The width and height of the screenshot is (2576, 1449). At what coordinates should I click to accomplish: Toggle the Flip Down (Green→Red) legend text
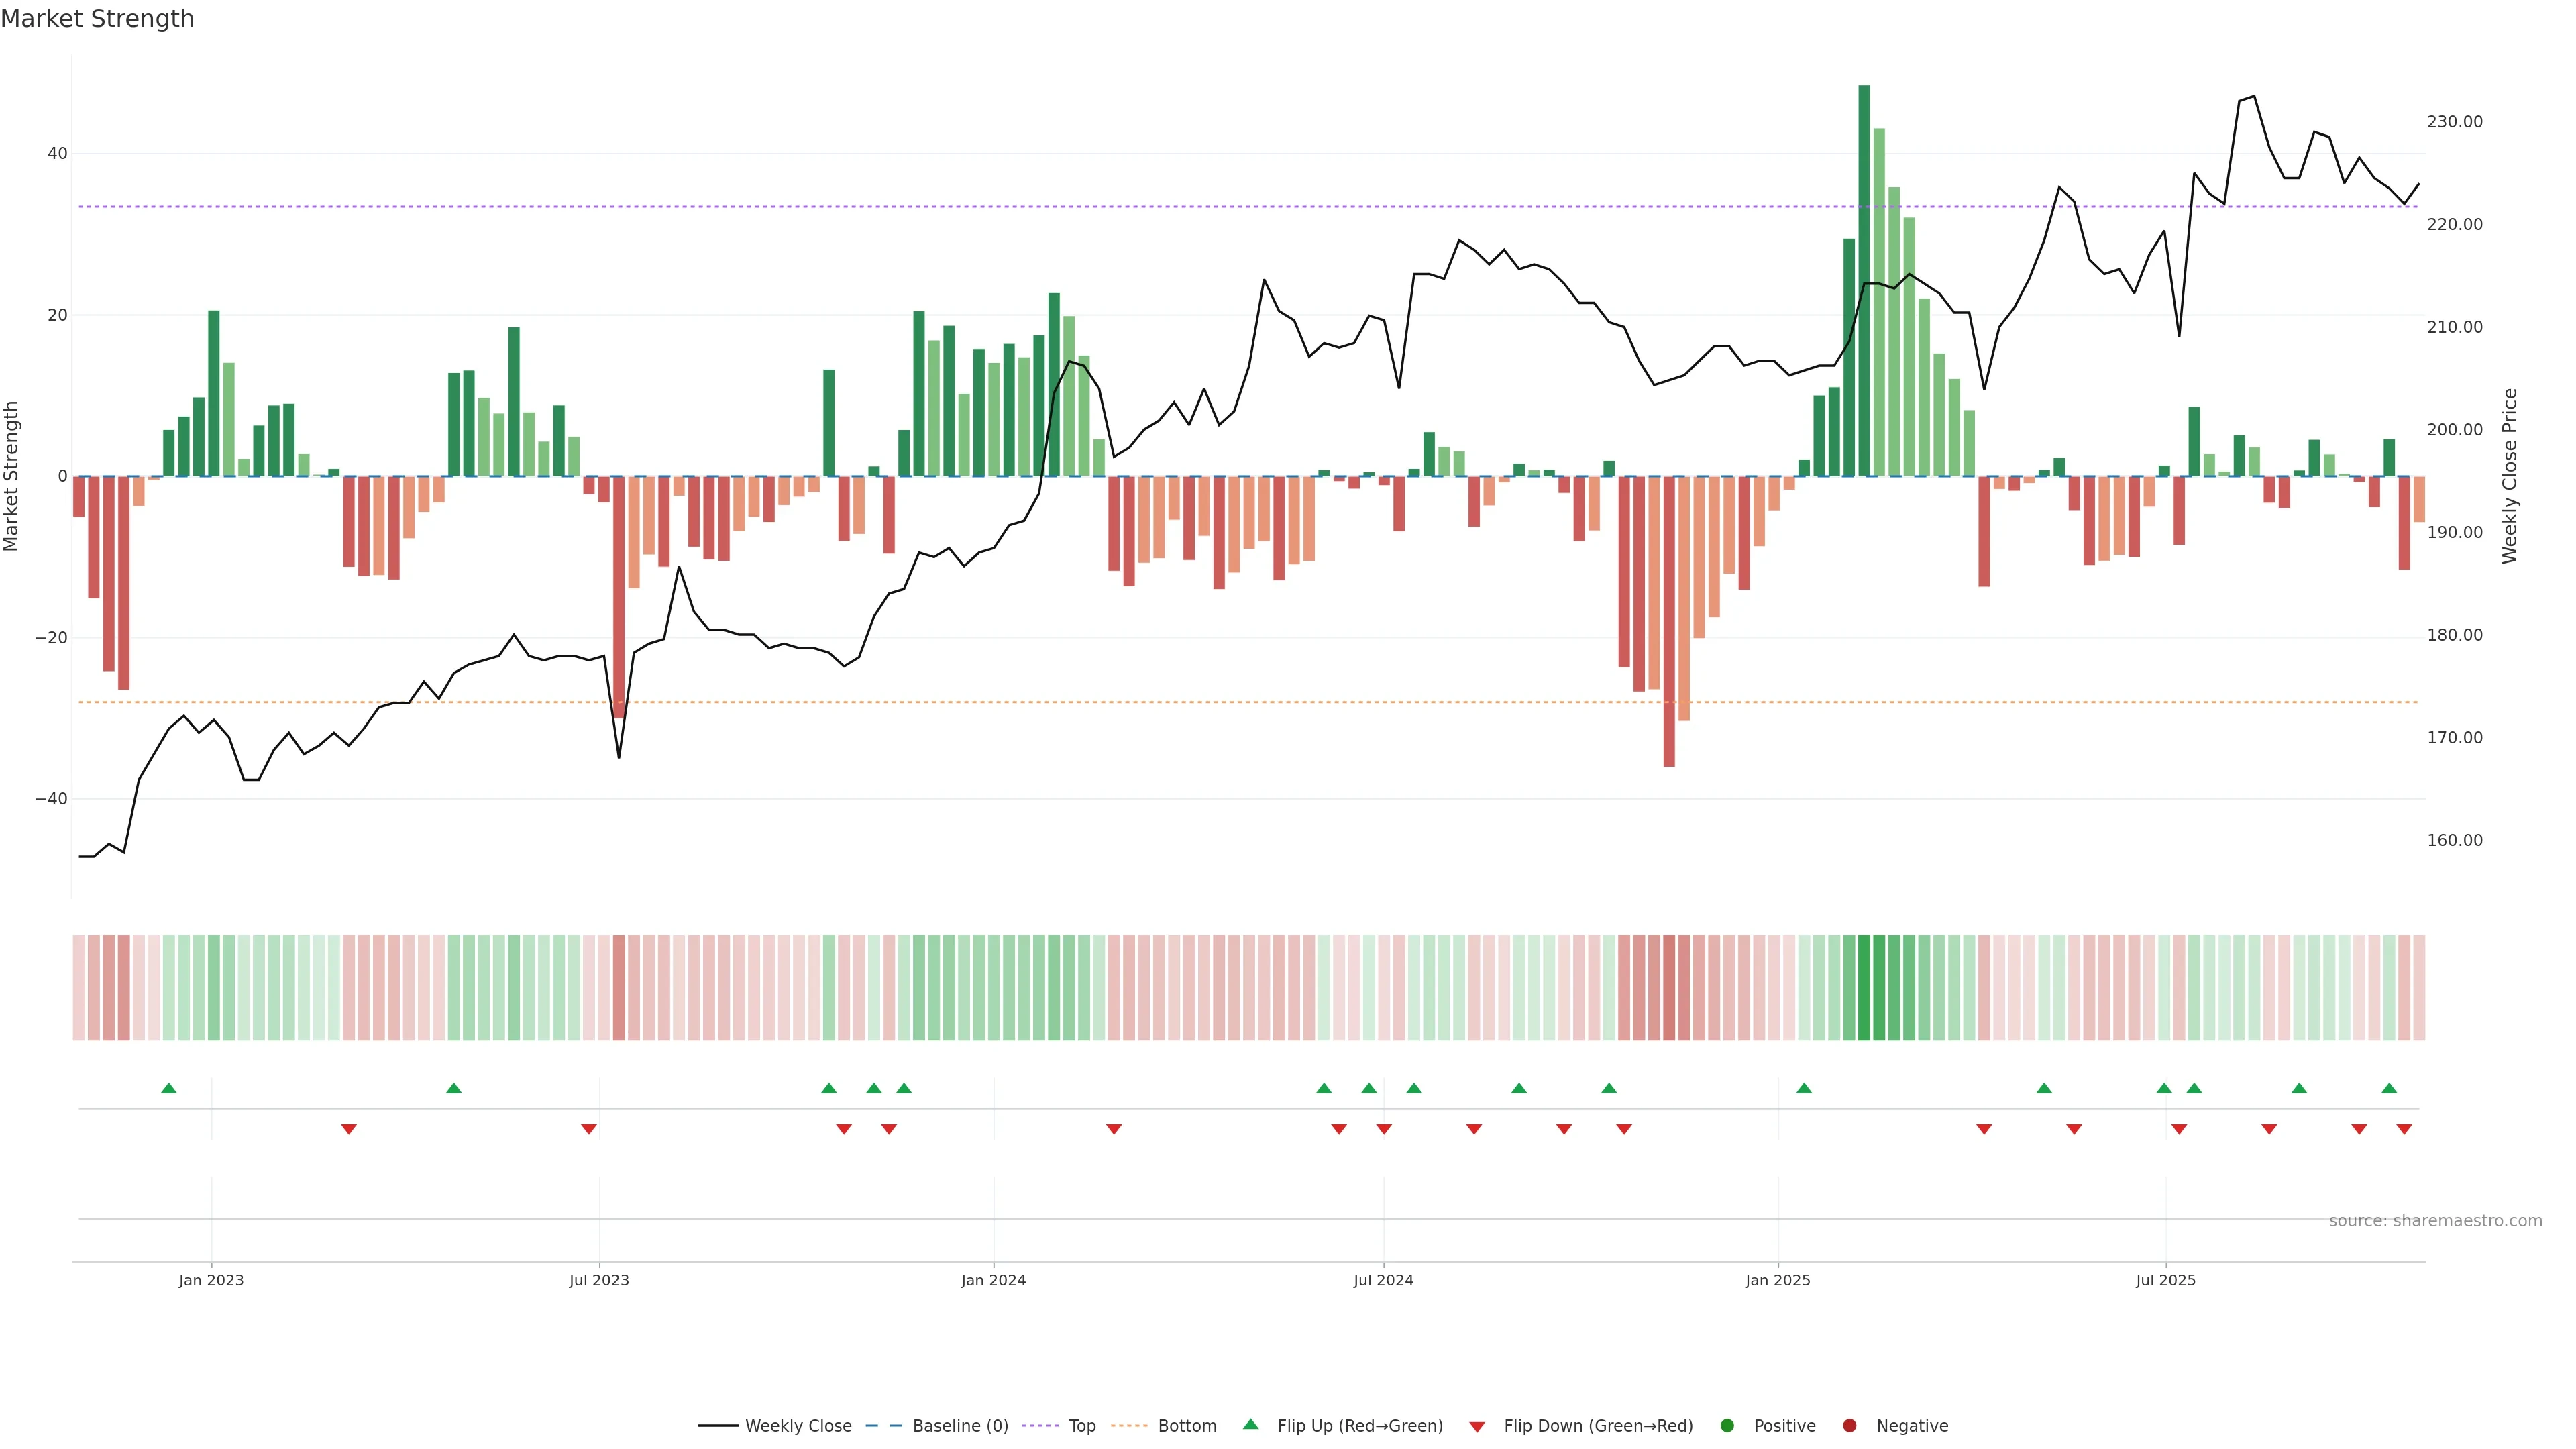click(x=1598, y=1426)
